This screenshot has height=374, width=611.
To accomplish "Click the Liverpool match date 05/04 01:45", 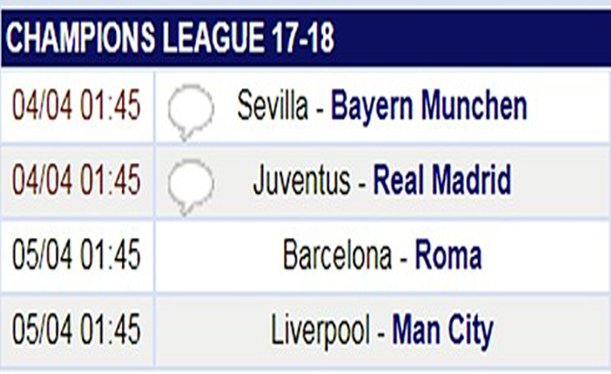I will 77,329.
